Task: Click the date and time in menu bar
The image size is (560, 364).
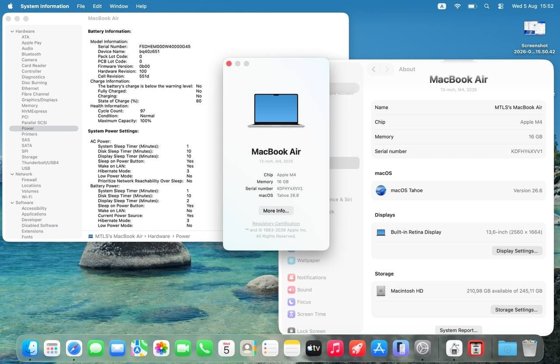Action: [x=532, y=6]
